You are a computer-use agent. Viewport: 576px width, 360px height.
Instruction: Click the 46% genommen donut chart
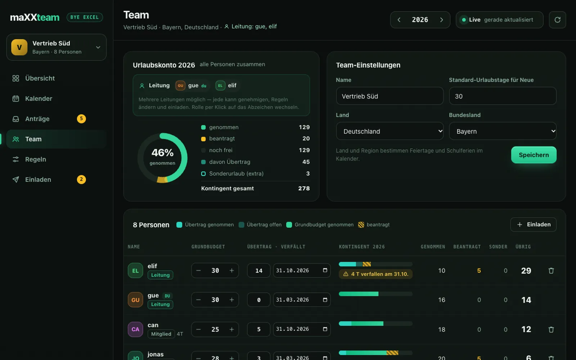(x=162, y=158)
